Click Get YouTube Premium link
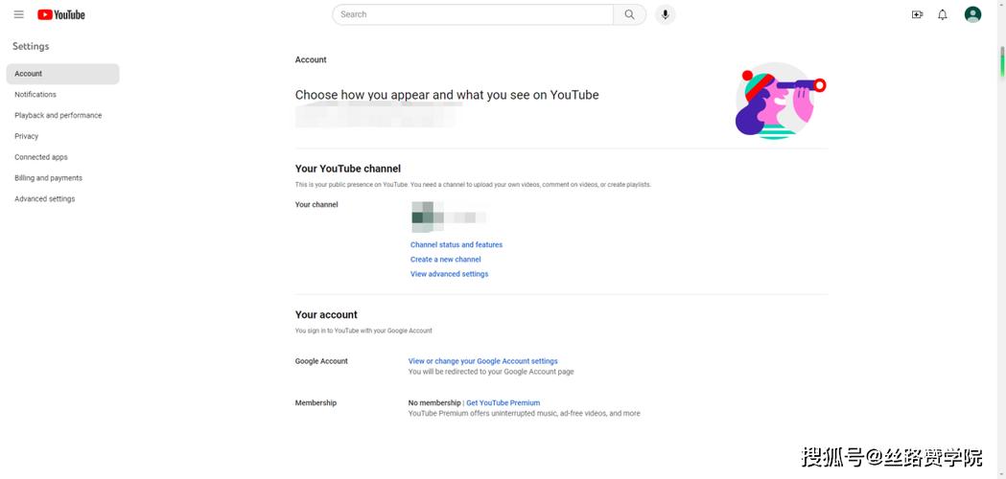 503,402
